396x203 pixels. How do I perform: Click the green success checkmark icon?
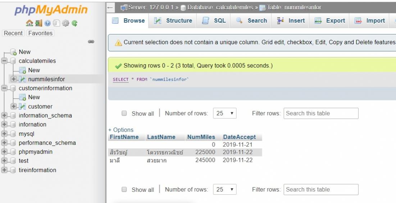point(118,66)
